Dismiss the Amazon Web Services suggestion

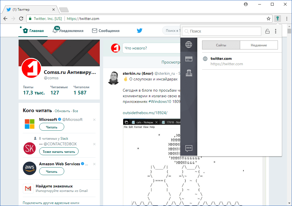(x=94, y=164)
